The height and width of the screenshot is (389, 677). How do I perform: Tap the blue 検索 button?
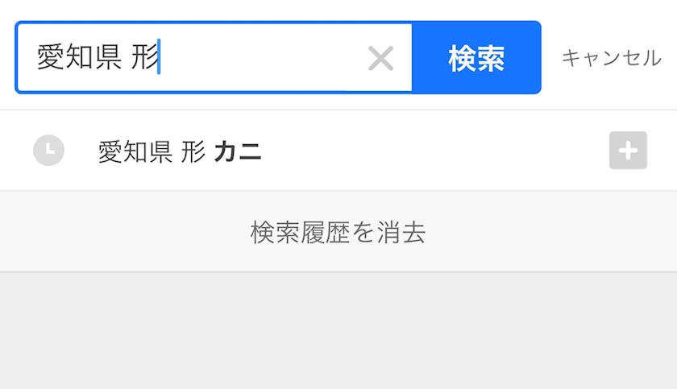click(476, 57)
